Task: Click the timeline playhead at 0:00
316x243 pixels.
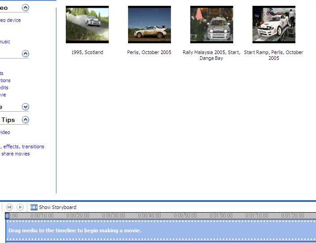Action: [x=7, y=216]
